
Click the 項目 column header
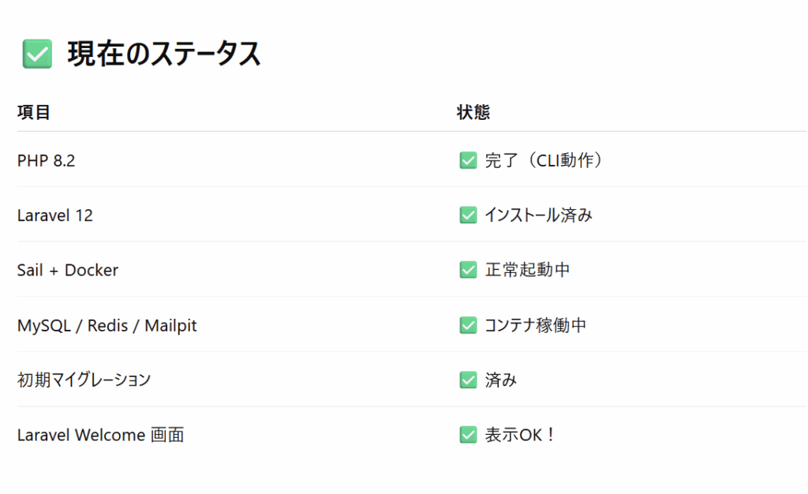[x=33, y=112]
